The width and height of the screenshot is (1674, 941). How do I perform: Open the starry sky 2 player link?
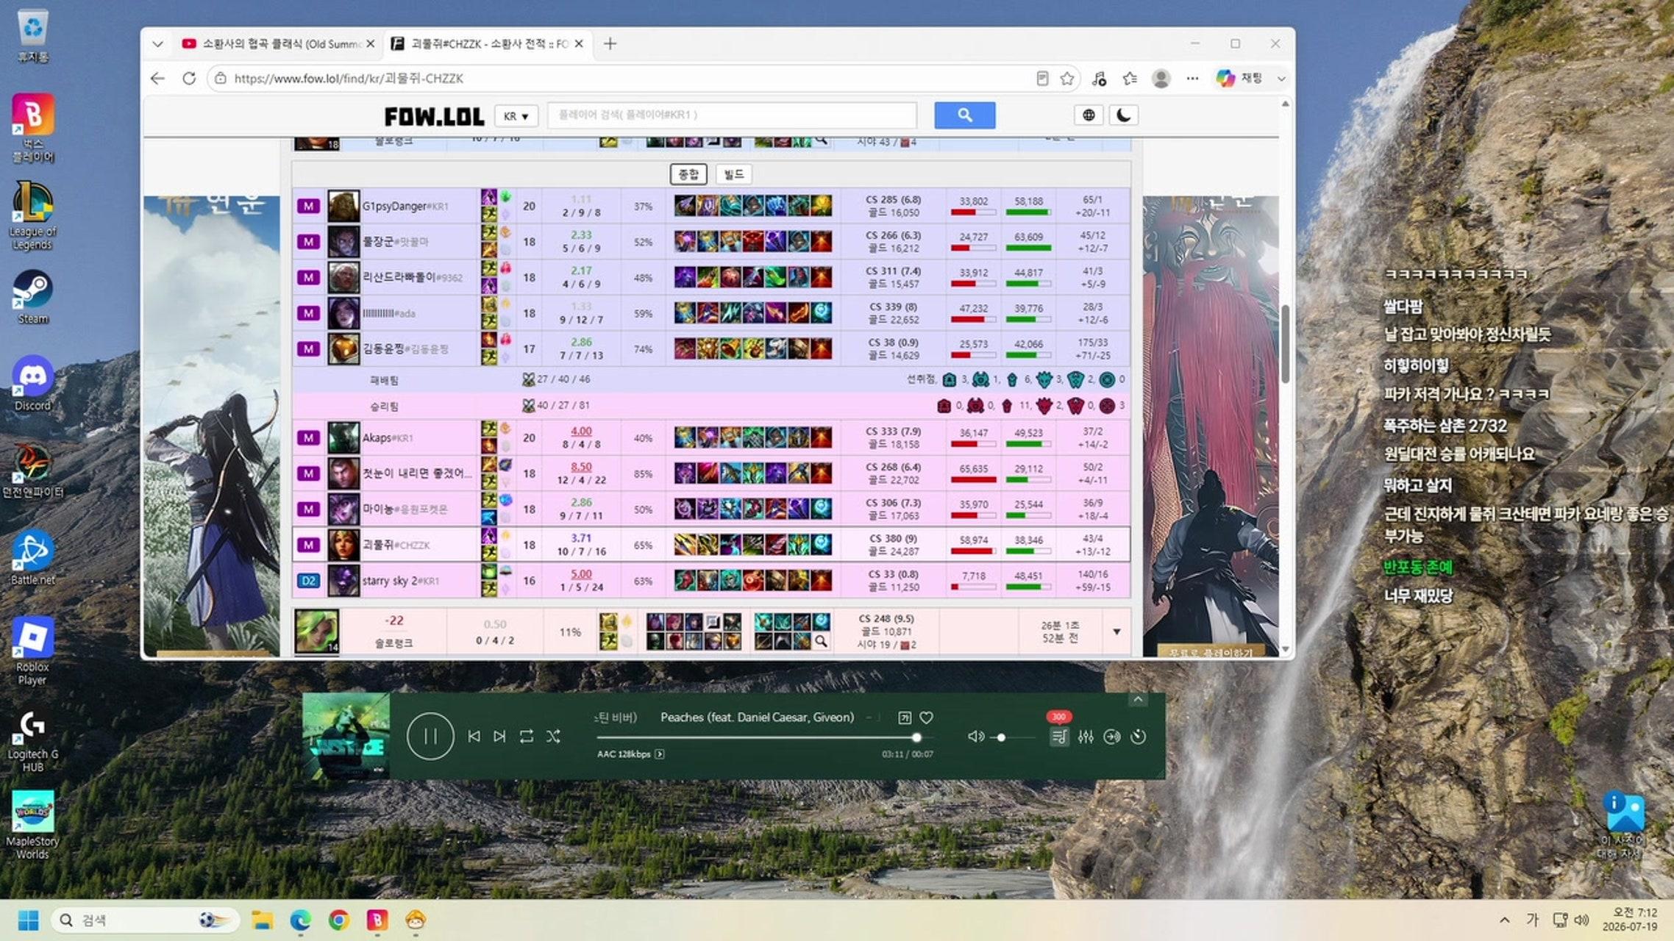pos(400,581)
